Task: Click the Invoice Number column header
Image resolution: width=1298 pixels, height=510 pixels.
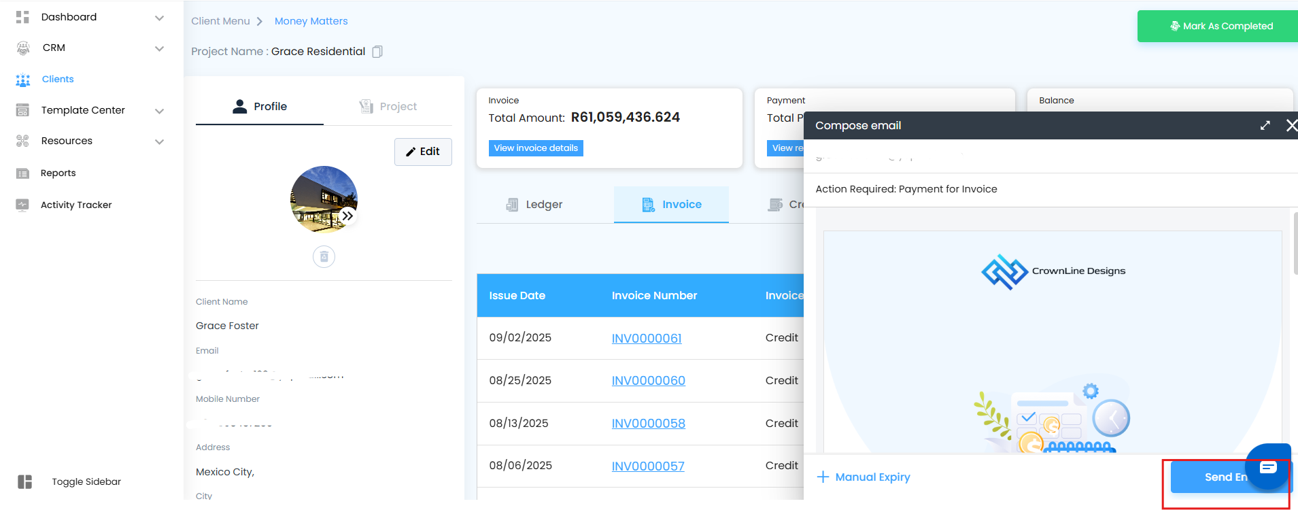Action: tap(654, 296)
